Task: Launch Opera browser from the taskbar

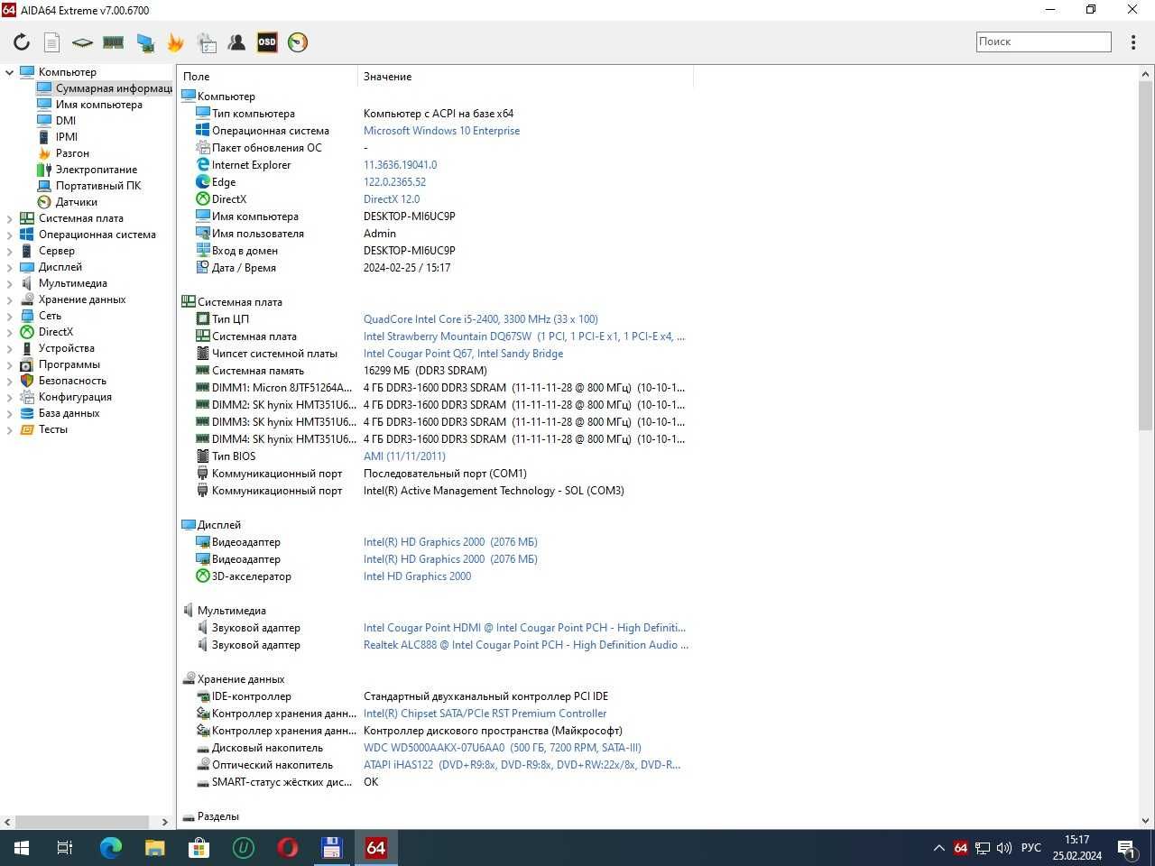Action: 287,848
